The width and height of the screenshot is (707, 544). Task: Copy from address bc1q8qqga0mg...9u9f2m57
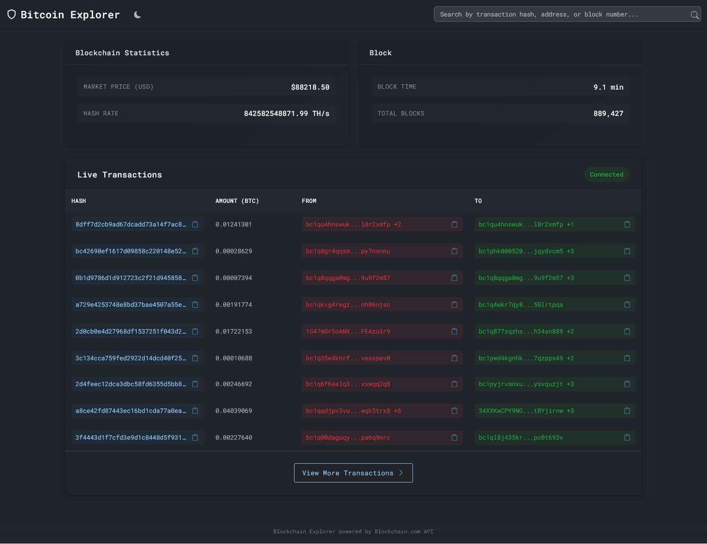[454, 278]
